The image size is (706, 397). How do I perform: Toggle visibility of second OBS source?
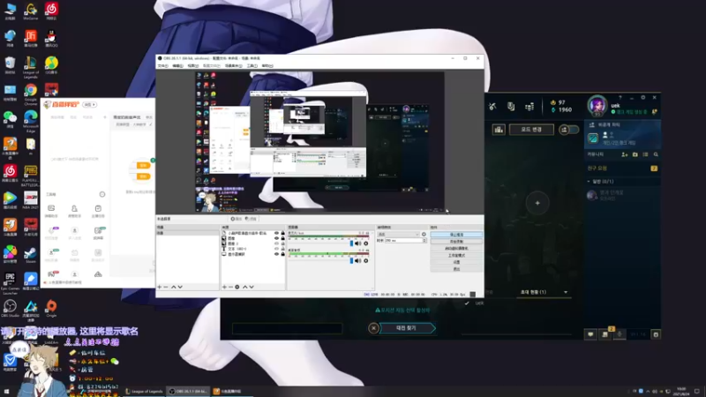(276, 238)
